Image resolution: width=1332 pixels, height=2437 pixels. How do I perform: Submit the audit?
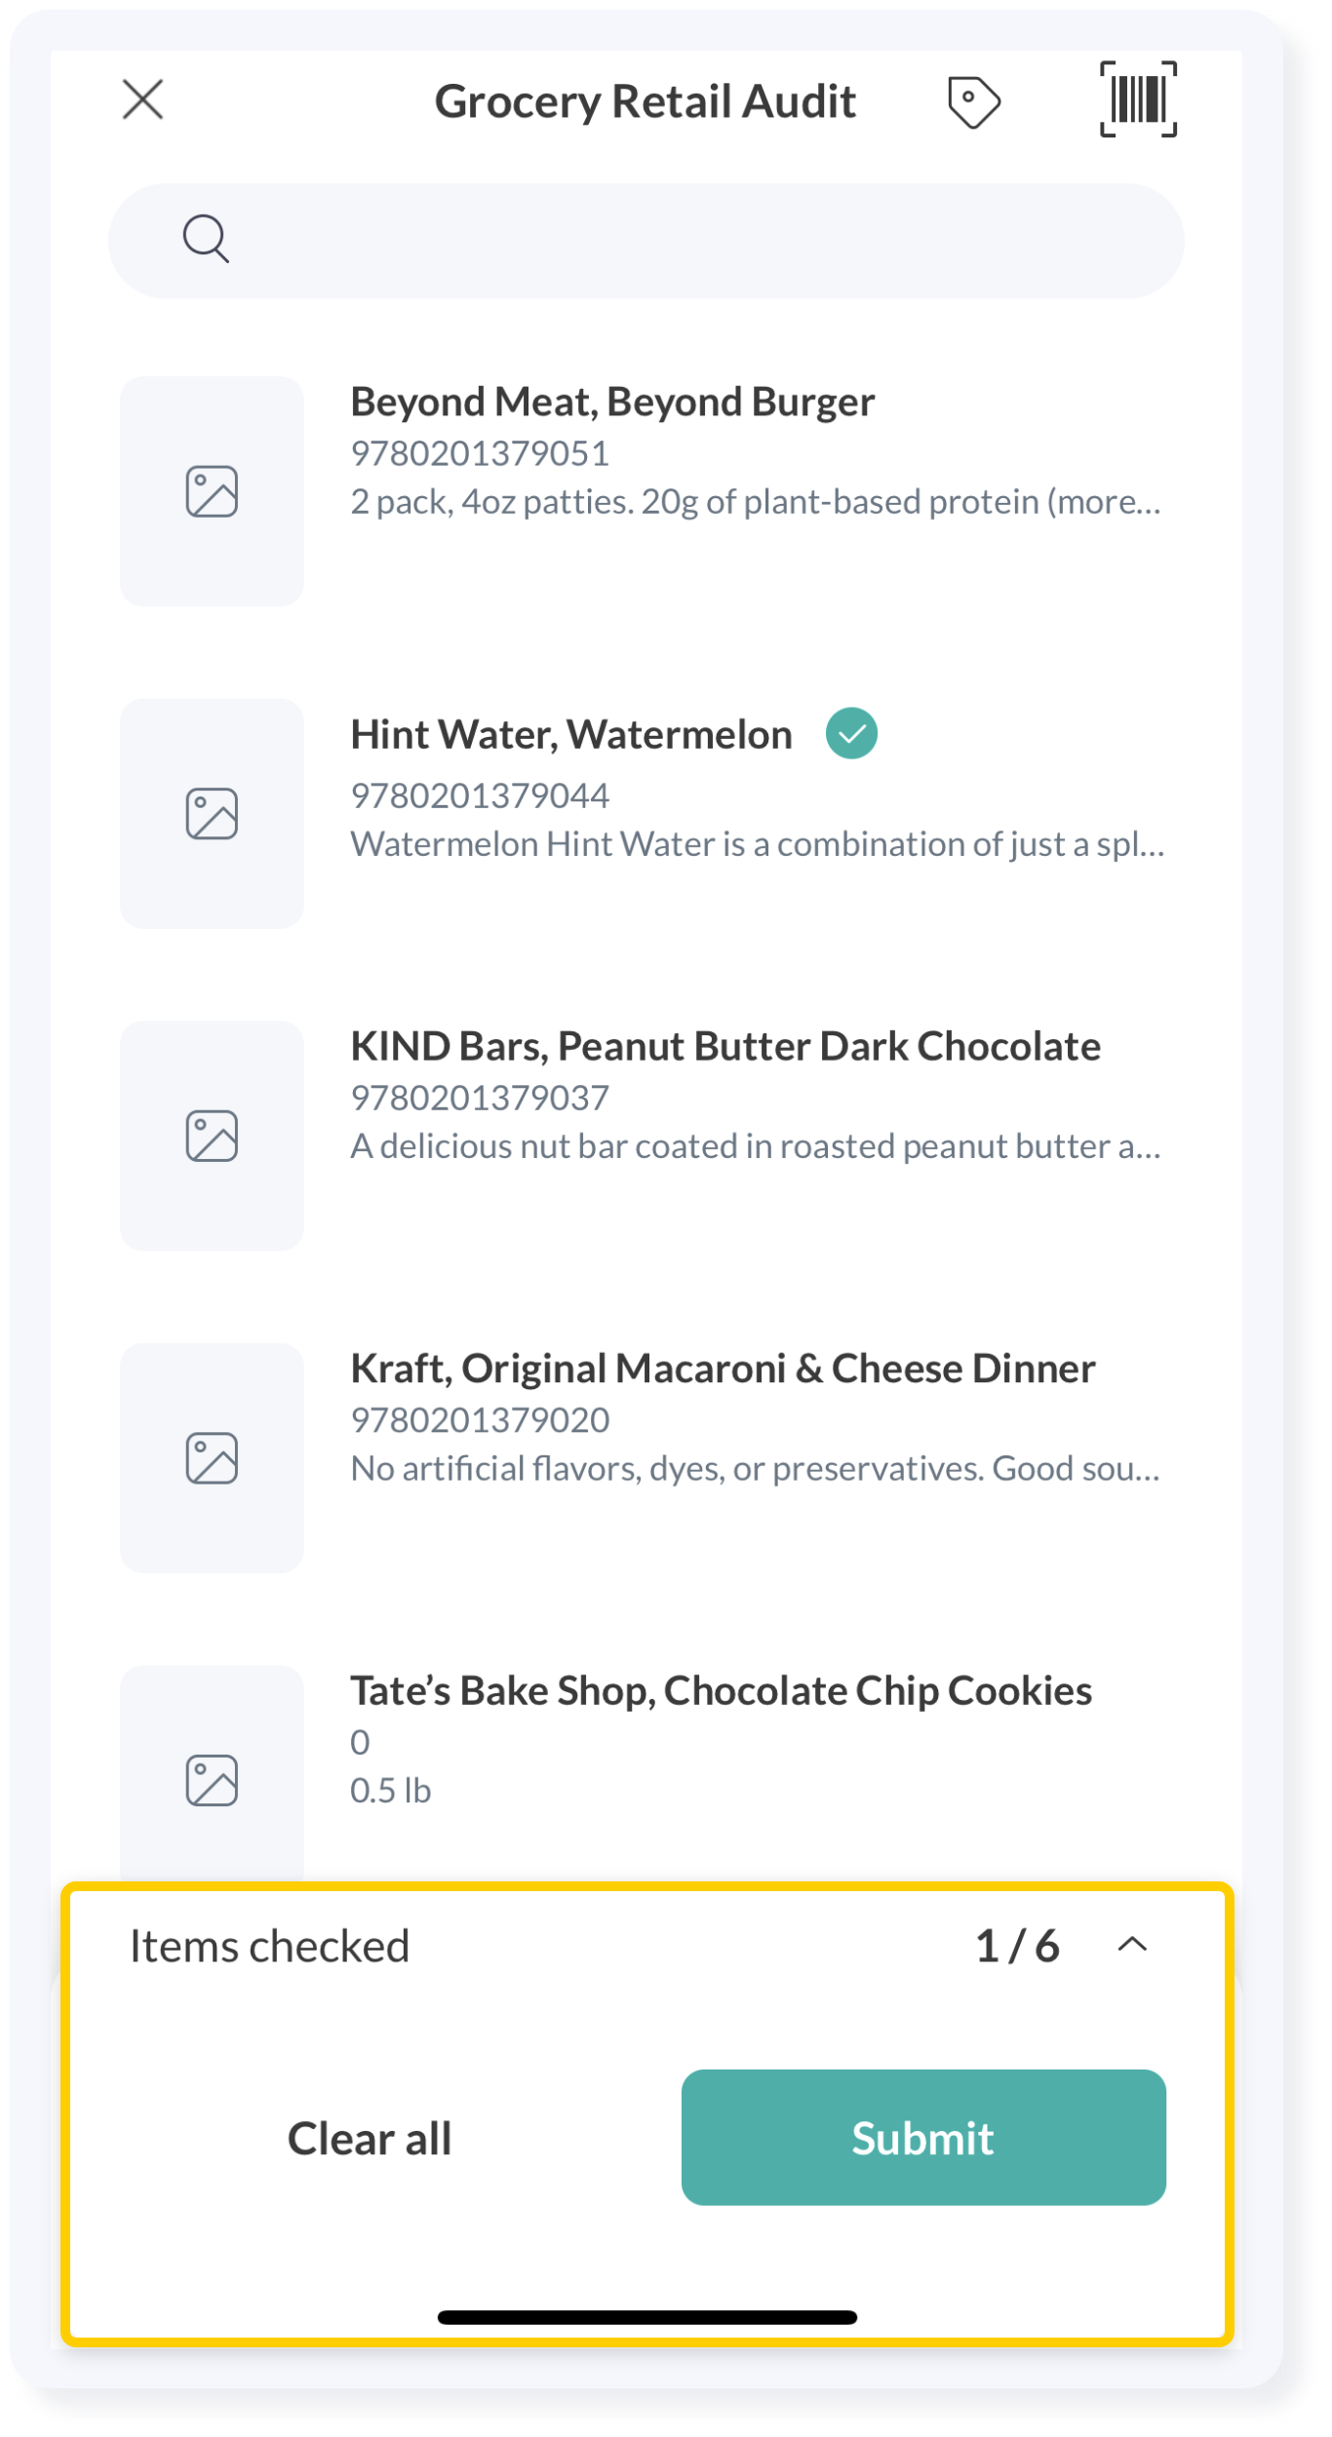922,2138
